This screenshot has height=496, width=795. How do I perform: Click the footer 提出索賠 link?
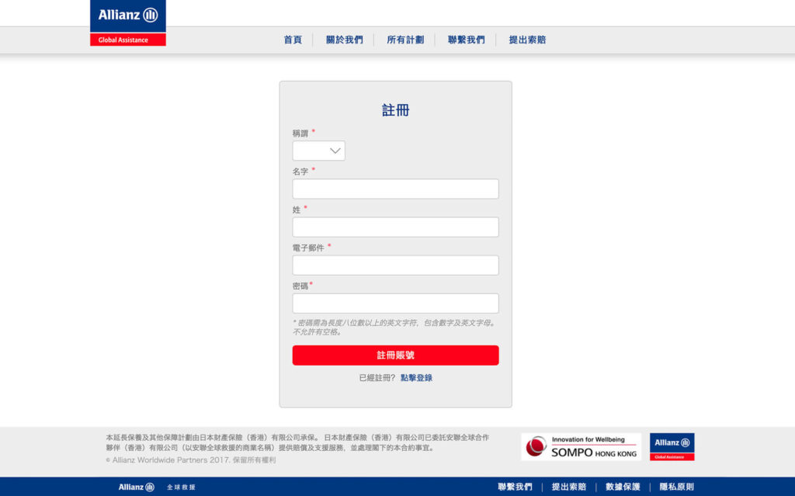point(569,487)
